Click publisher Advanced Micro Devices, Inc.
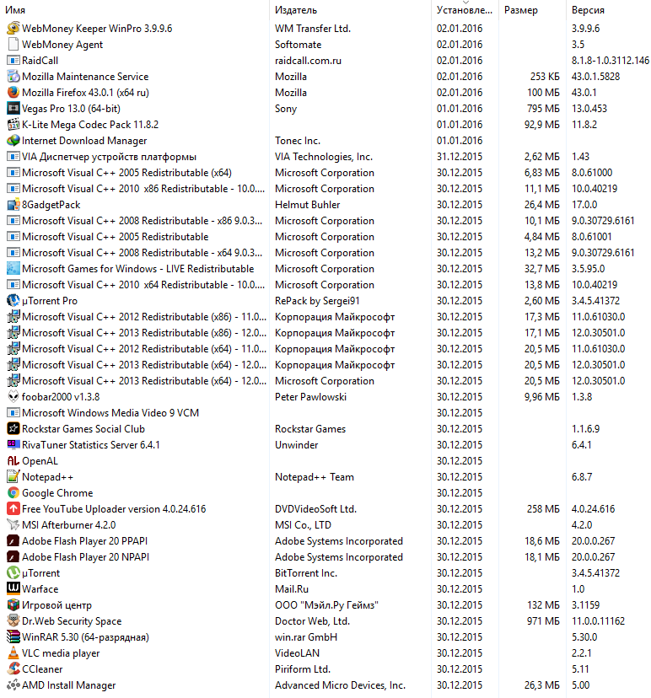 click(x=340, y=685)
